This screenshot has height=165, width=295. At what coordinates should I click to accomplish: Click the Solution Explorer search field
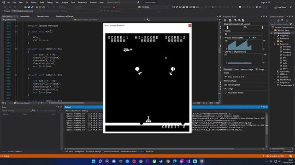[280, 24]
